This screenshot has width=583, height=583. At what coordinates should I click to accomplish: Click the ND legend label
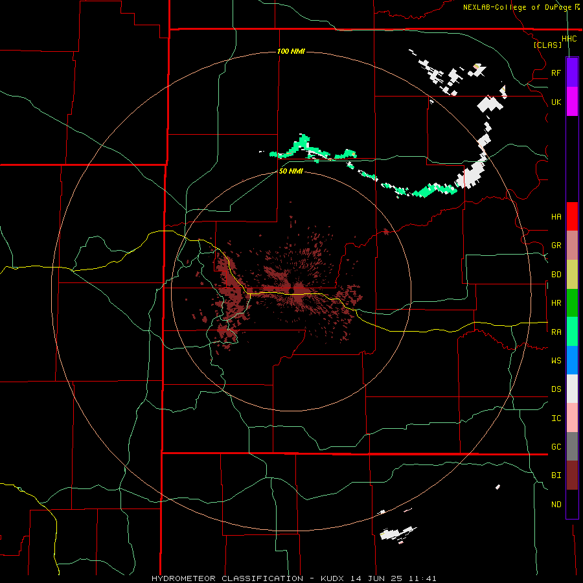click(x=556, y=505)
